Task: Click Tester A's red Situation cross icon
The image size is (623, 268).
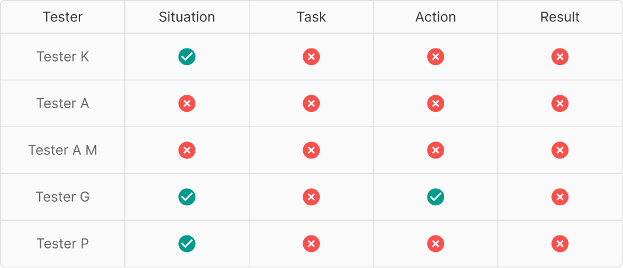Action: [x=187, y=104]
